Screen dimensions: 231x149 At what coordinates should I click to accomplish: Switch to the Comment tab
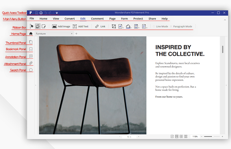pos(97,19)
